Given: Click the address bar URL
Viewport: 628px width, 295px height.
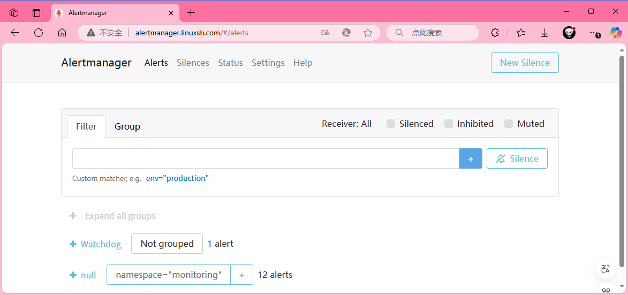Looking at the screenshot, I should click(192, 33).
